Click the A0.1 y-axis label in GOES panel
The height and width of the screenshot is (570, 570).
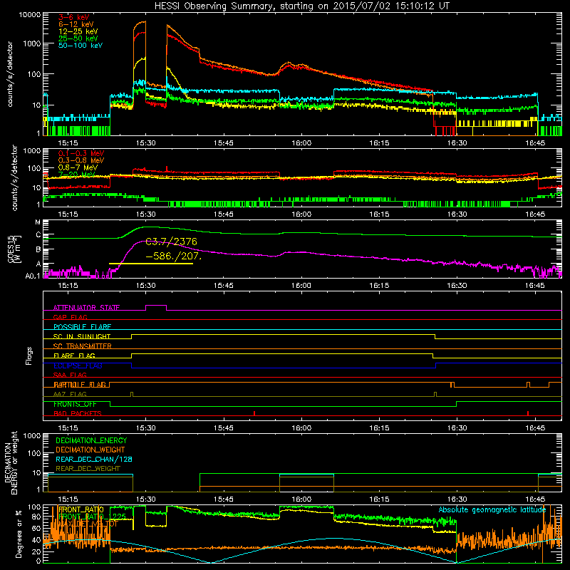tap(33, 276)
